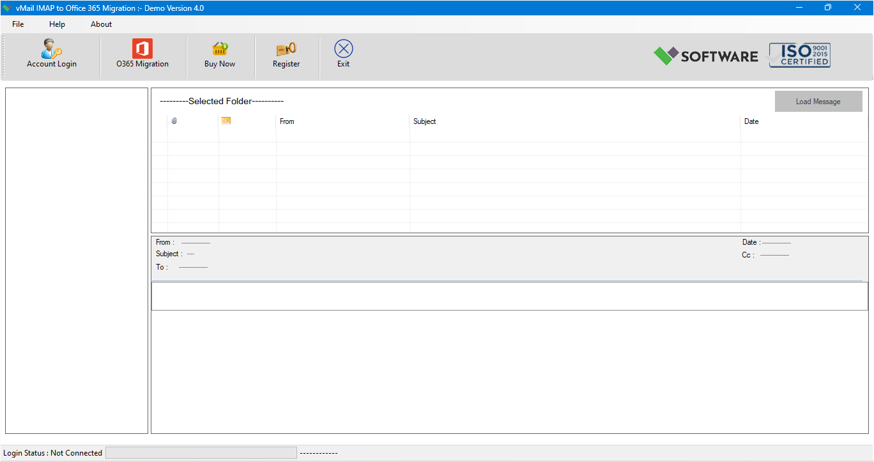The height and width of the screenshot is (462, 874).
Task: Click the attachment paperclip column header
Action: pos(174,121)
